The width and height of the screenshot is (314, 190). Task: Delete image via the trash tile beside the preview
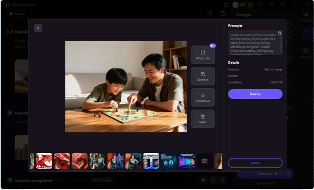203,119
